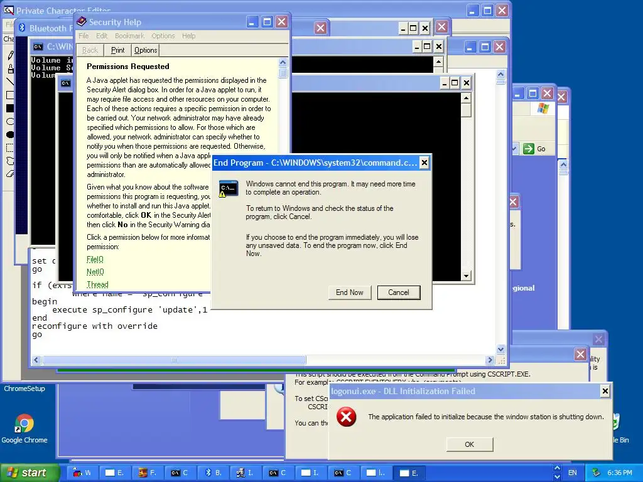Image resolution: width=643 pixels, height=482 pixels.
Task: Open the File menu in Security Help
Action: (84, 36)
